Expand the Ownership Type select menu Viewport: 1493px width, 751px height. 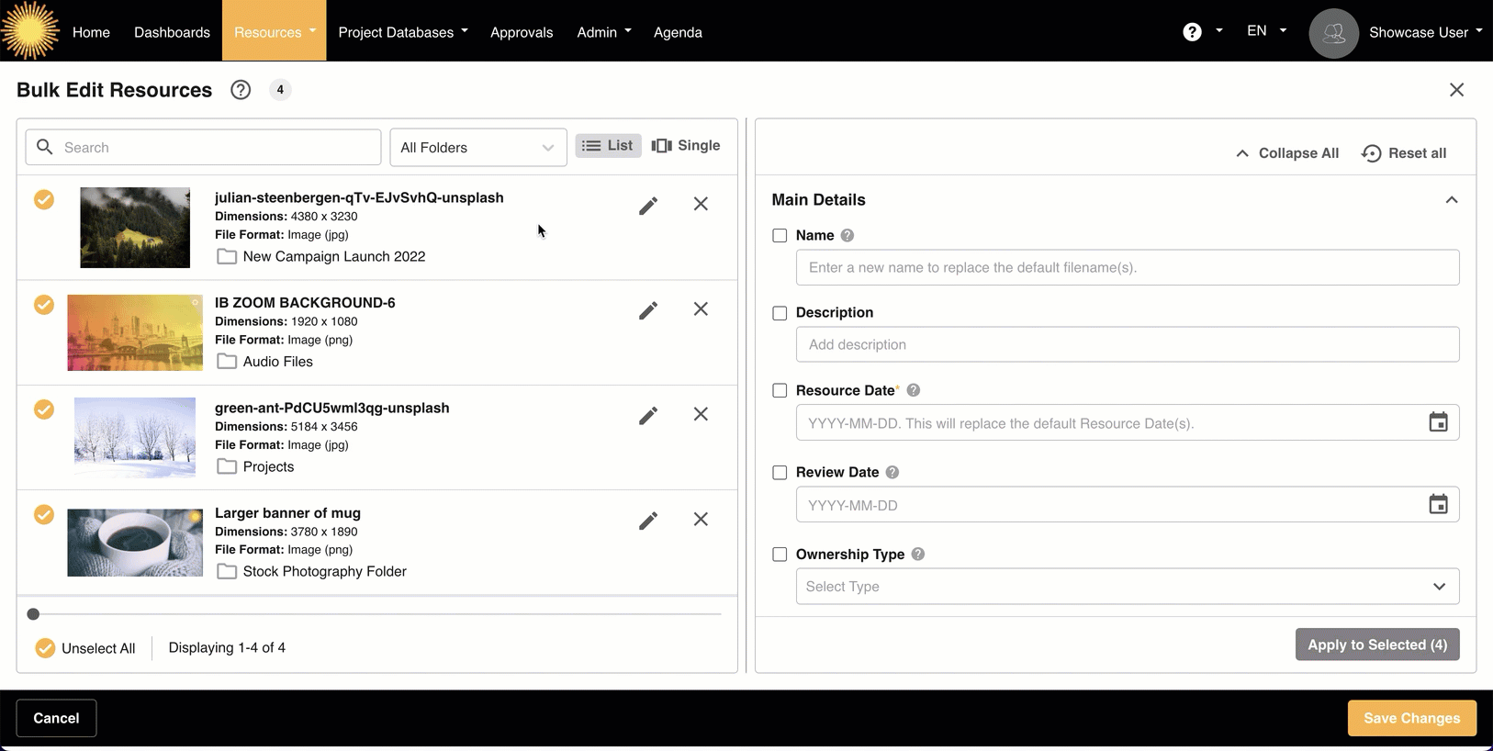click(1127, 587)
